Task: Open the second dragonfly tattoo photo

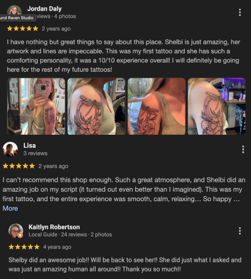Action: 96,107
